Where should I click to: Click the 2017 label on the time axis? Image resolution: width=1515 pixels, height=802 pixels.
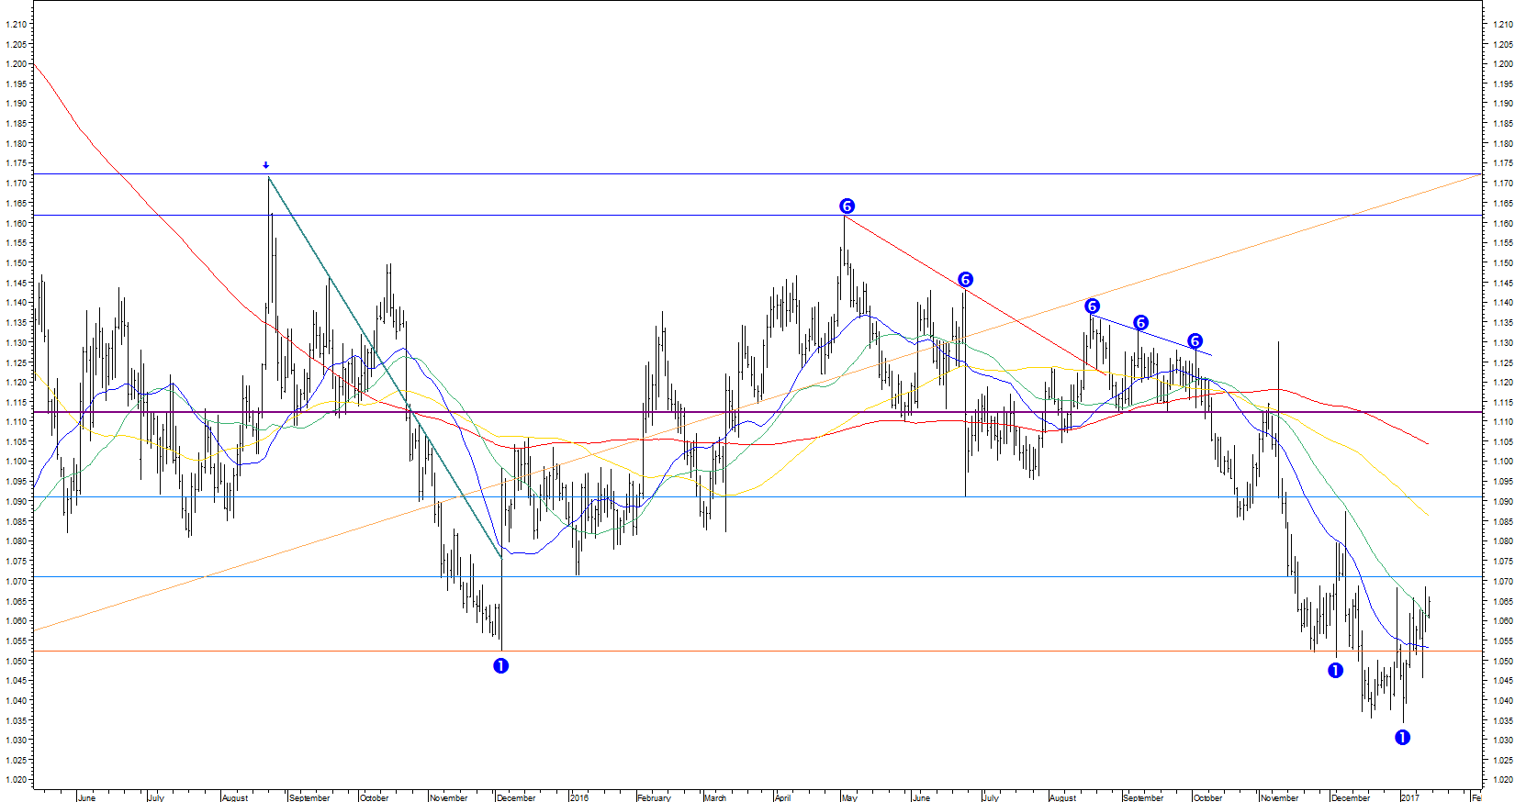[1409, 797]
